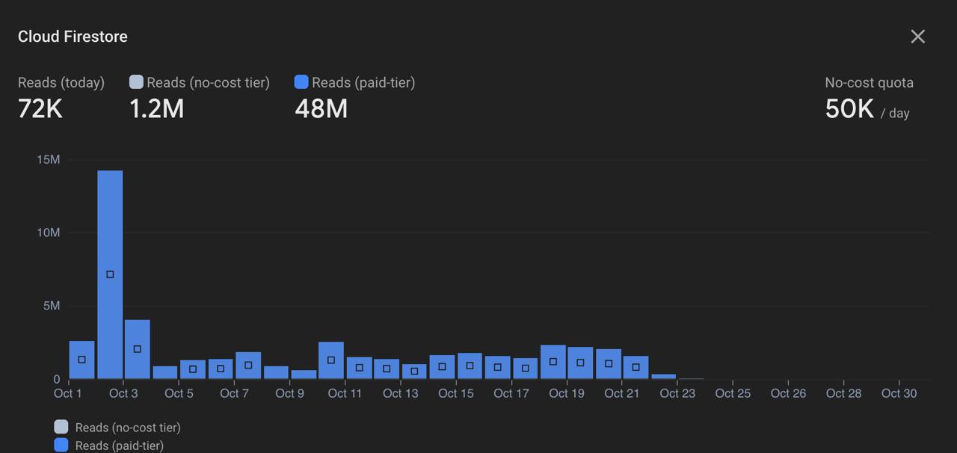The image size is (957, 453).
Task: Click "Reads (no-cost tier)" label in bottom legend
Action: (128, 428)
